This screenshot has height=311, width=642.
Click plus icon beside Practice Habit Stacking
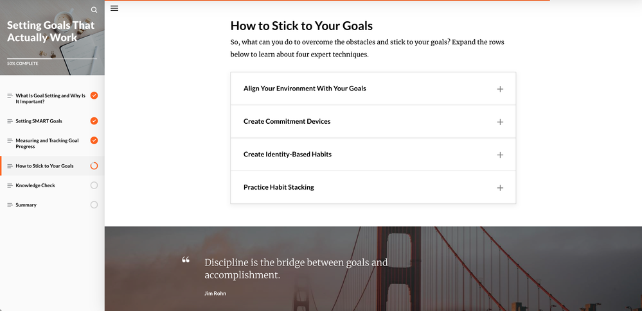500,188
